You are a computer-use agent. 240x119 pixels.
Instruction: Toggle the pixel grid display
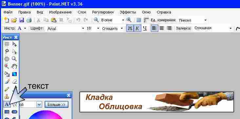pos(138,20)
